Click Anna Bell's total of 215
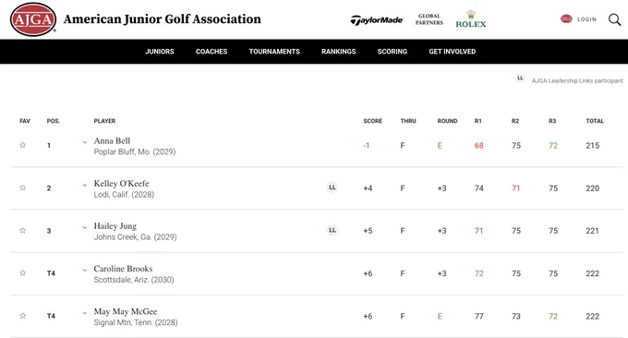Screen dimensions: 628x338 pyautogui.click(x=592, y=145)
